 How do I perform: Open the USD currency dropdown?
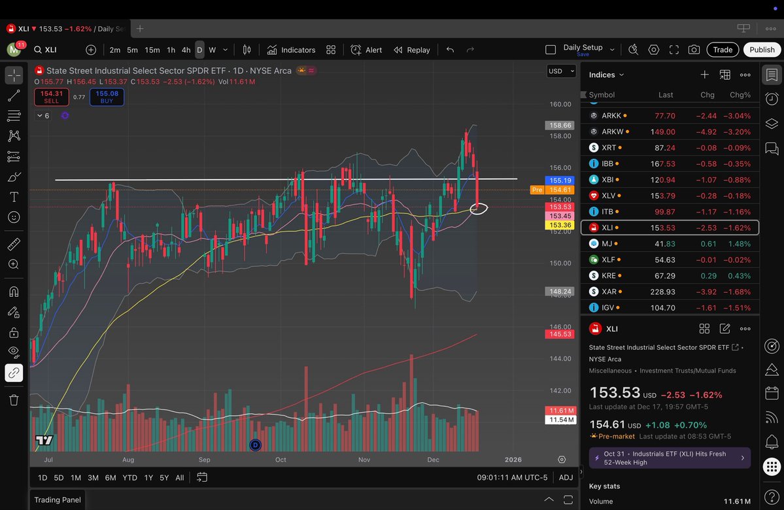pyautogui.click(x=562, y=71)
